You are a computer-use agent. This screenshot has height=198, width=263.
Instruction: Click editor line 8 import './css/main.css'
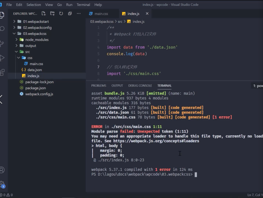134,73
